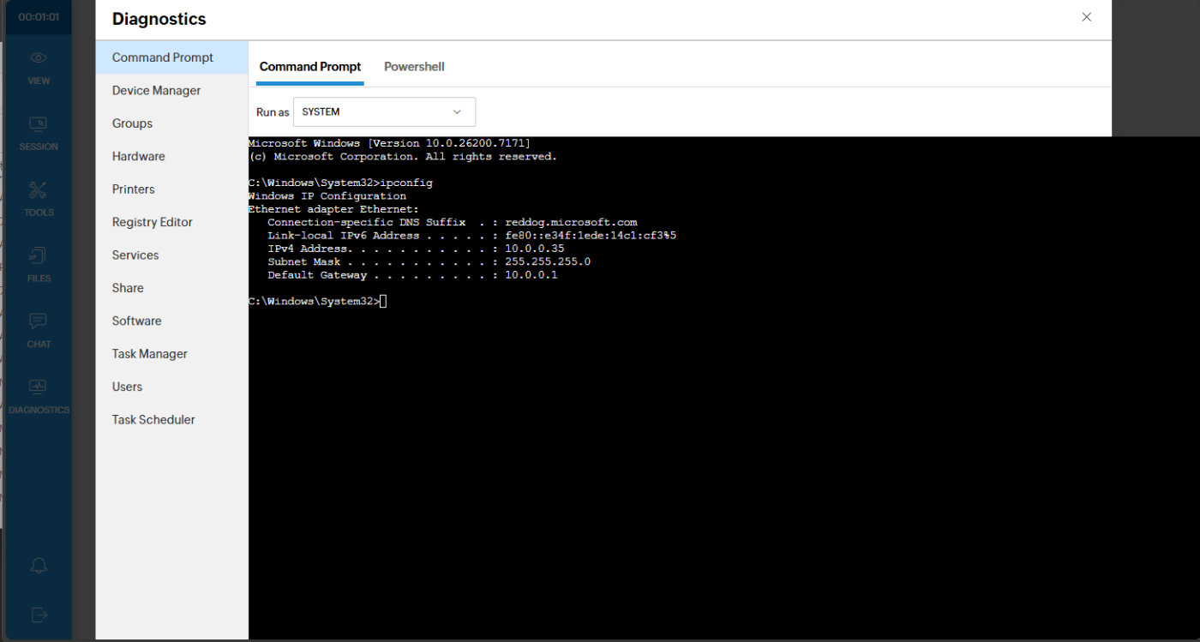This screenshot has height=642, width=1200.
Task: Click the exit session icon
Action: click(39, 615)
